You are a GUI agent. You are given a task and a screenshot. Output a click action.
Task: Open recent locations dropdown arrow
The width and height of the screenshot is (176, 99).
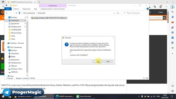point(13,13)
